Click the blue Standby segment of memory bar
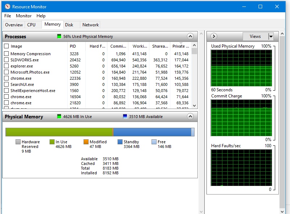The height and width of the screenshot is (214, 290). click(x=152, y=132)
